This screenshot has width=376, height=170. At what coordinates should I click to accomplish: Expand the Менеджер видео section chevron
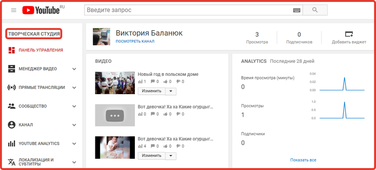coord(74,69)
